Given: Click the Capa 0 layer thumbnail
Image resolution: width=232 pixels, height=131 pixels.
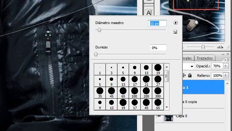Looking at the screenshot, I should point(169,118).
